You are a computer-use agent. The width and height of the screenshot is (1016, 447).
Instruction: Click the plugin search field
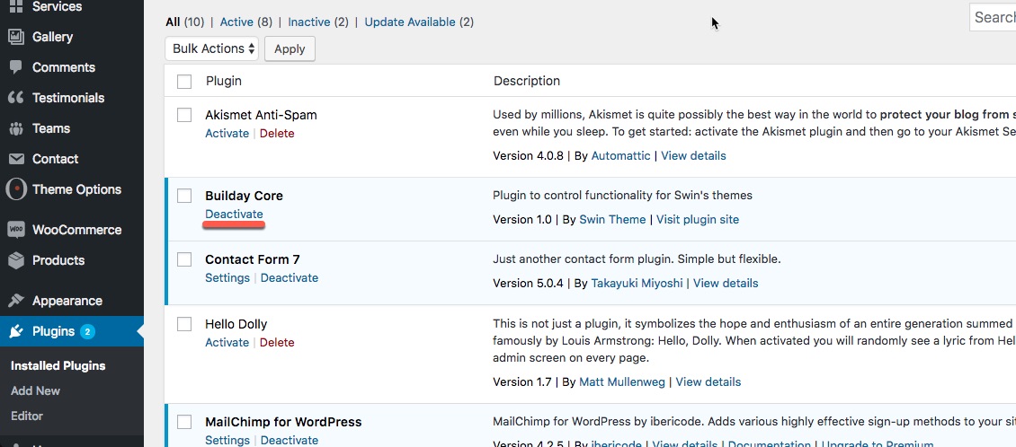[x=993, y=17]
